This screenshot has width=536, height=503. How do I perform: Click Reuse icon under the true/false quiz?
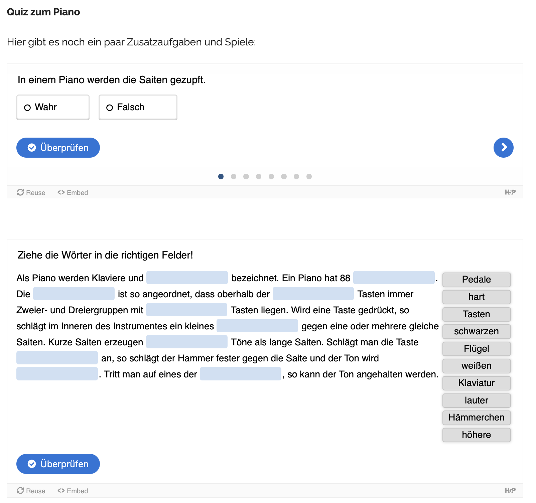(20, 192)
